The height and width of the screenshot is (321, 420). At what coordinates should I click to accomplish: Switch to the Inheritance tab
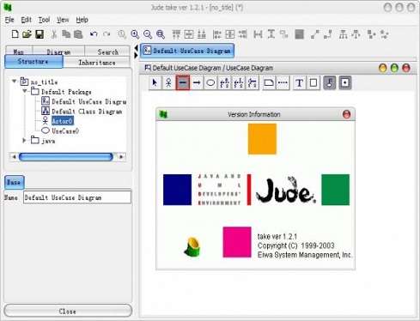[97, 63]
